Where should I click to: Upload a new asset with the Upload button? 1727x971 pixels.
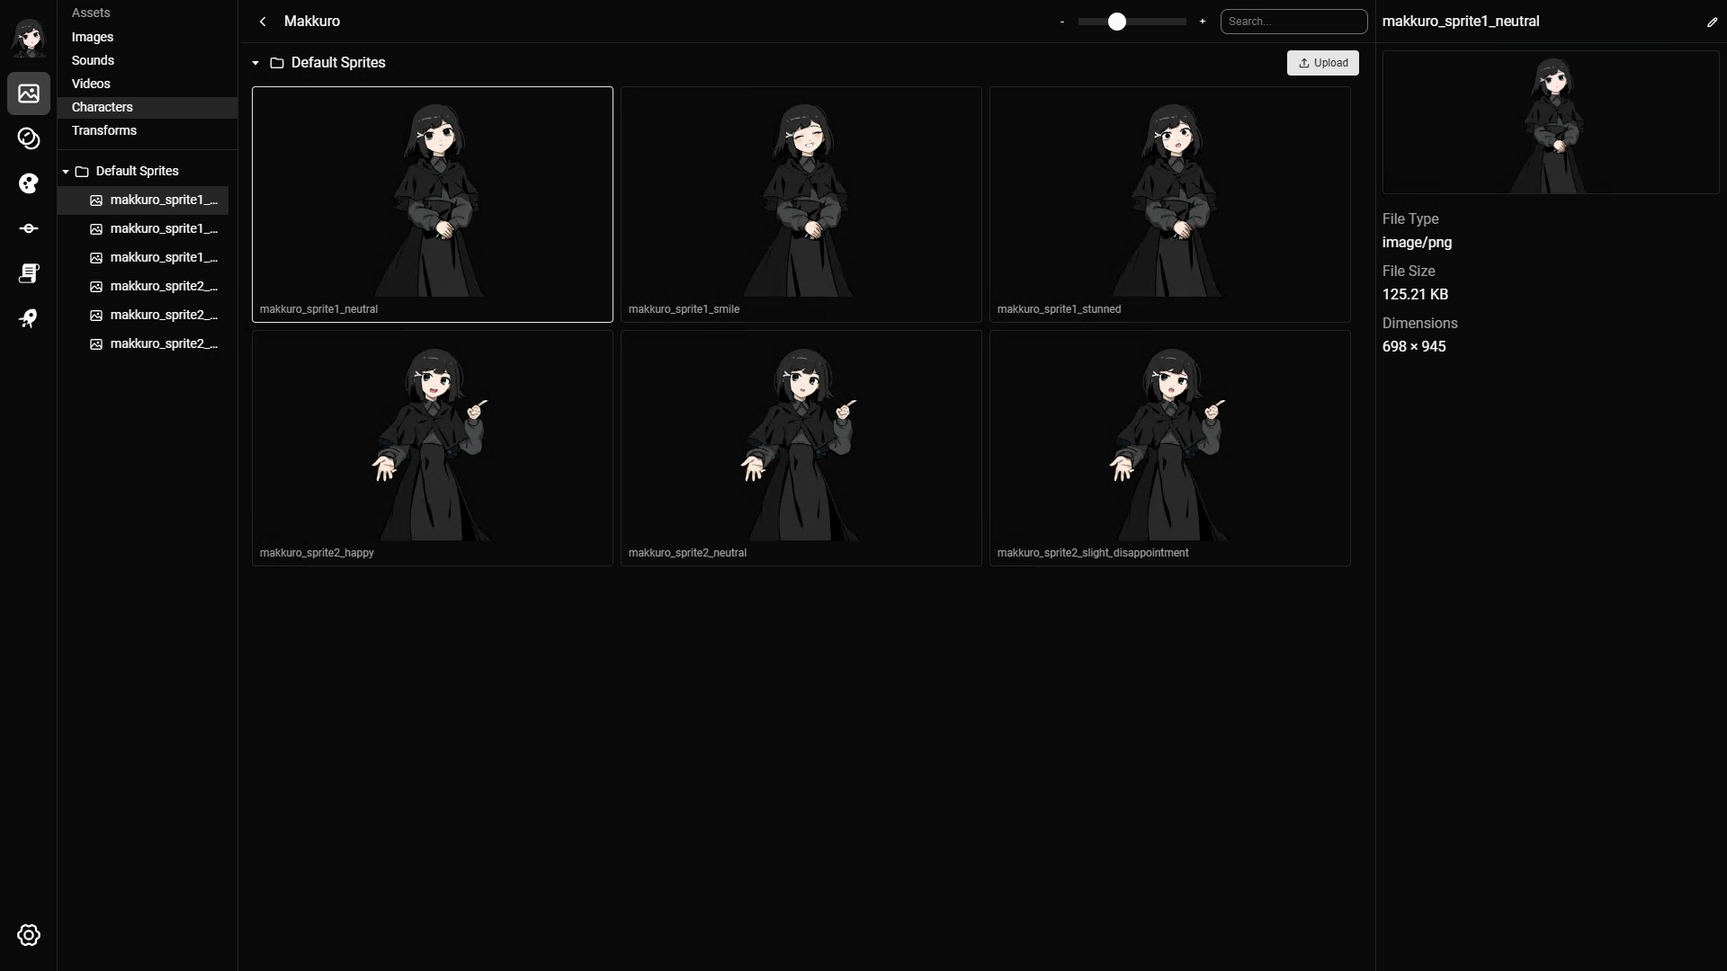pyautogui.click(x=1323, y=63)
